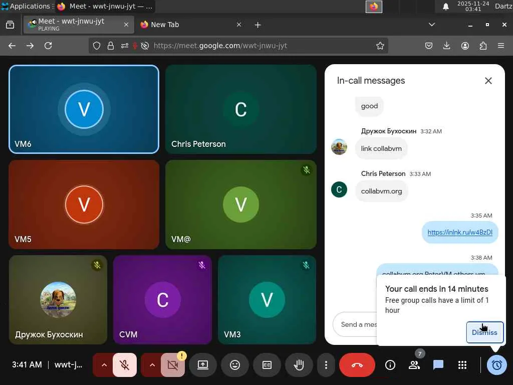
Task: Select the VM3 participant tile
Action: pyautogui.click(x=267, y=300)
